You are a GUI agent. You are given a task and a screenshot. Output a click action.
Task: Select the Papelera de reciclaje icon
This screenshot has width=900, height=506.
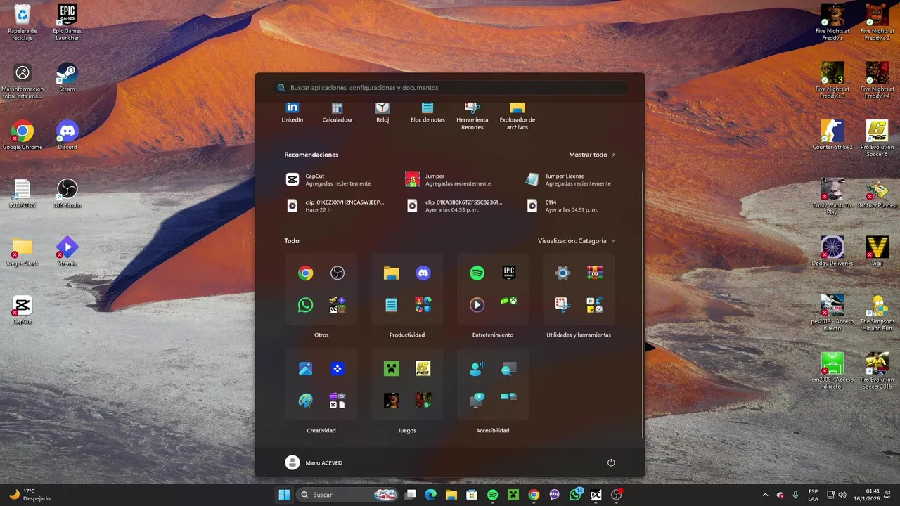tap(22, 22)
